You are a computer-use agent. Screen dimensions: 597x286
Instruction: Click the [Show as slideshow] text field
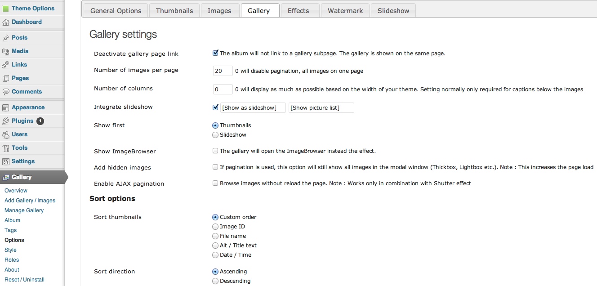(x=253, y=107)
